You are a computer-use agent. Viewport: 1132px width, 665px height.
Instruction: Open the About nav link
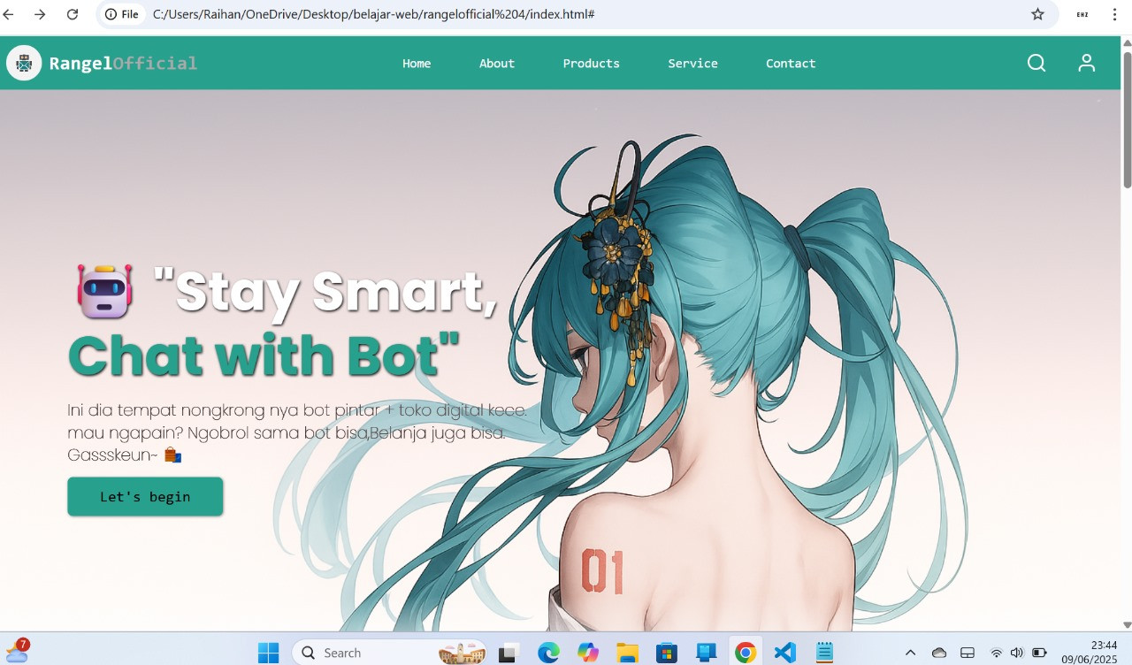point(497,63)
